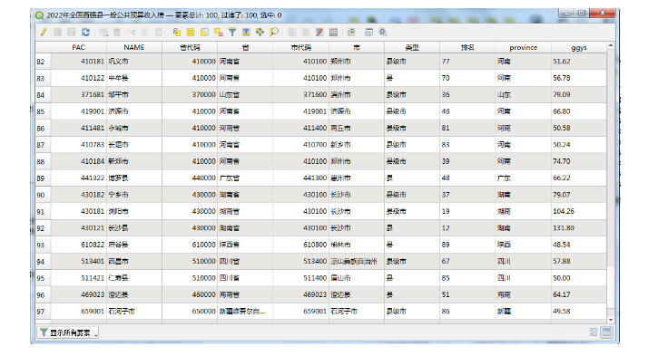Screen dimensions: 648x356
Task: Click the ggys value 131.80
Action: pyautogui.click(x=579, y=227)
